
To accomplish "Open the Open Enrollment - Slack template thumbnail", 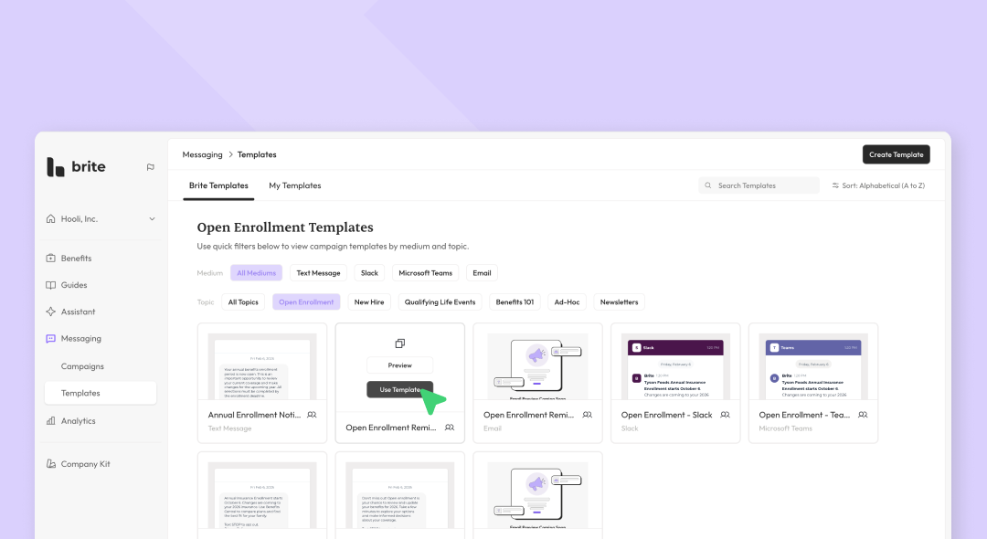I will [x=675, y=365].
